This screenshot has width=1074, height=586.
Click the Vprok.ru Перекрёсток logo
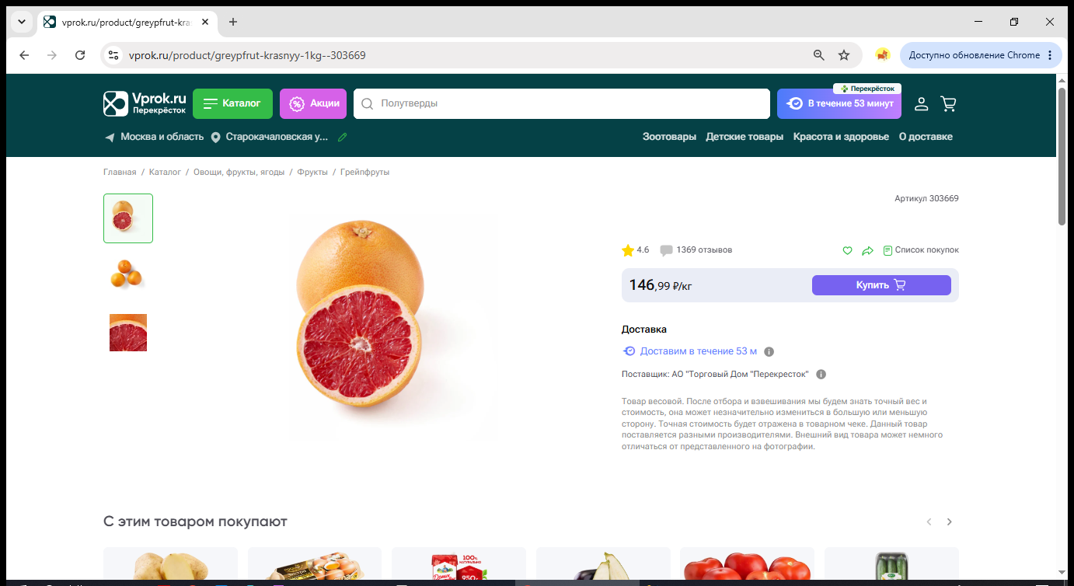[145, 103]
